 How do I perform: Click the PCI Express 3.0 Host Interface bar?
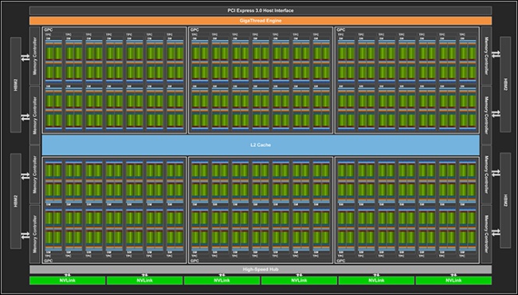click(x=261, y=10)
